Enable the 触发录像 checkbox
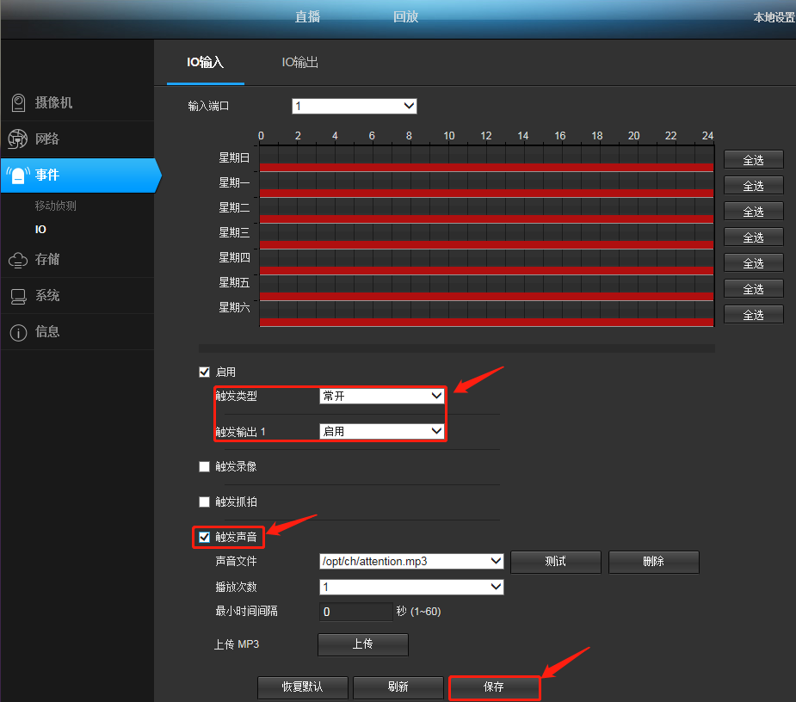The image size is (796, 702). pos(204,467)
